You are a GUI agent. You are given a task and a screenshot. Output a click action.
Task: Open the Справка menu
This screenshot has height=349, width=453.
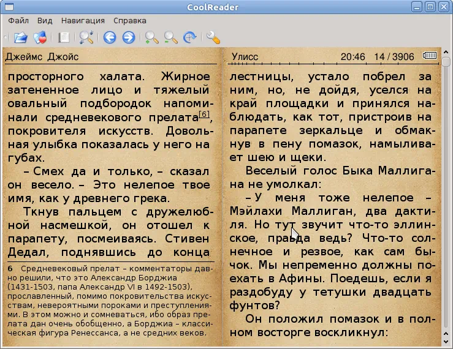(130, 20)
